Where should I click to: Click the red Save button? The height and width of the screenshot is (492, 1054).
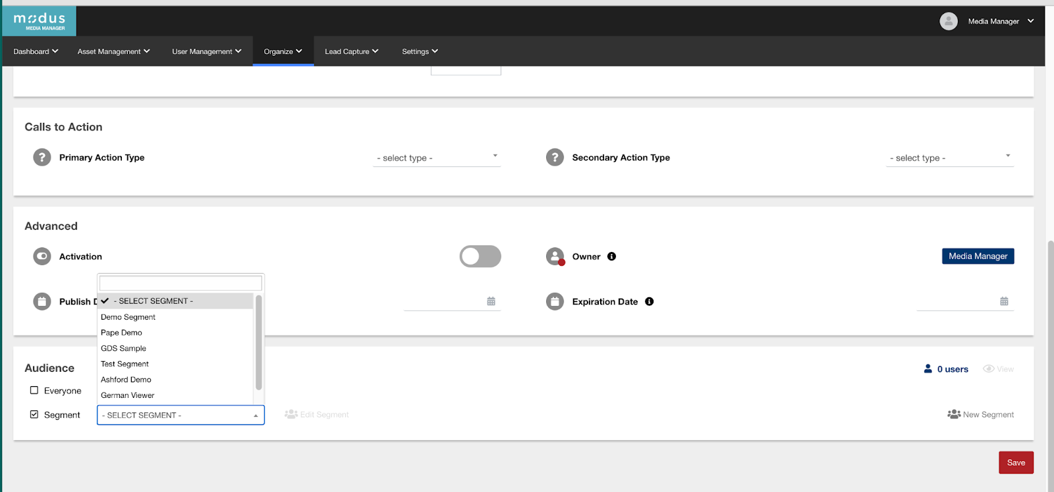click(x=1016, y=462)
